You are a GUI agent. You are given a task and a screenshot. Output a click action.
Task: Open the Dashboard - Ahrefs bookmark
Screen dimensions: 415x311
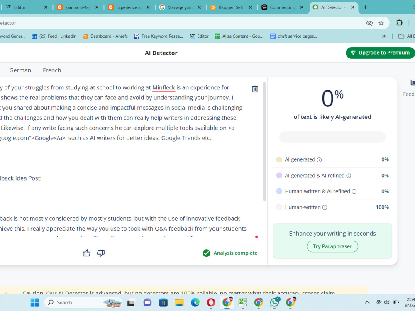(x=105, y=36)
